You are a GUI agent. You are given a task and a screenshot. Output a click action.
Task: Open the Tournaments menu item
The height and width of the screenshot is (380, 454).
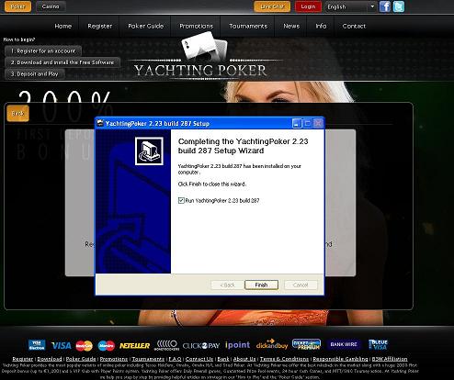pyautogui.click(x=248, y=26)
